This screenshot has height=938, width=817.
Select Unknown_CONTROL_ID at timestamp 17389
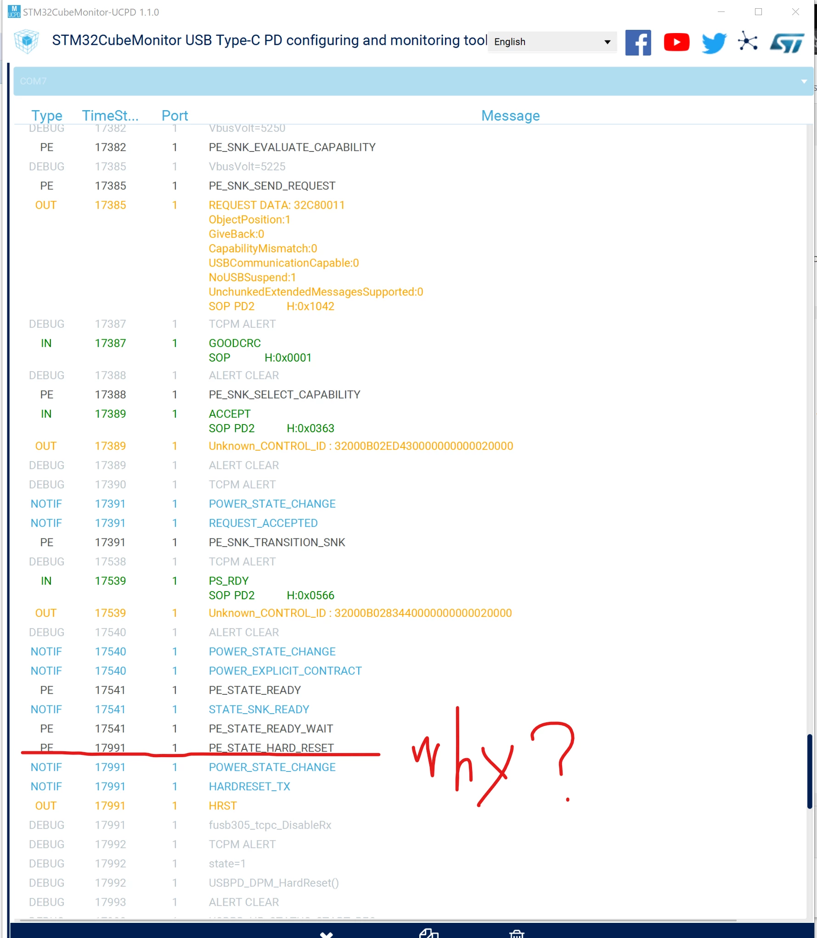coord(361,446)
